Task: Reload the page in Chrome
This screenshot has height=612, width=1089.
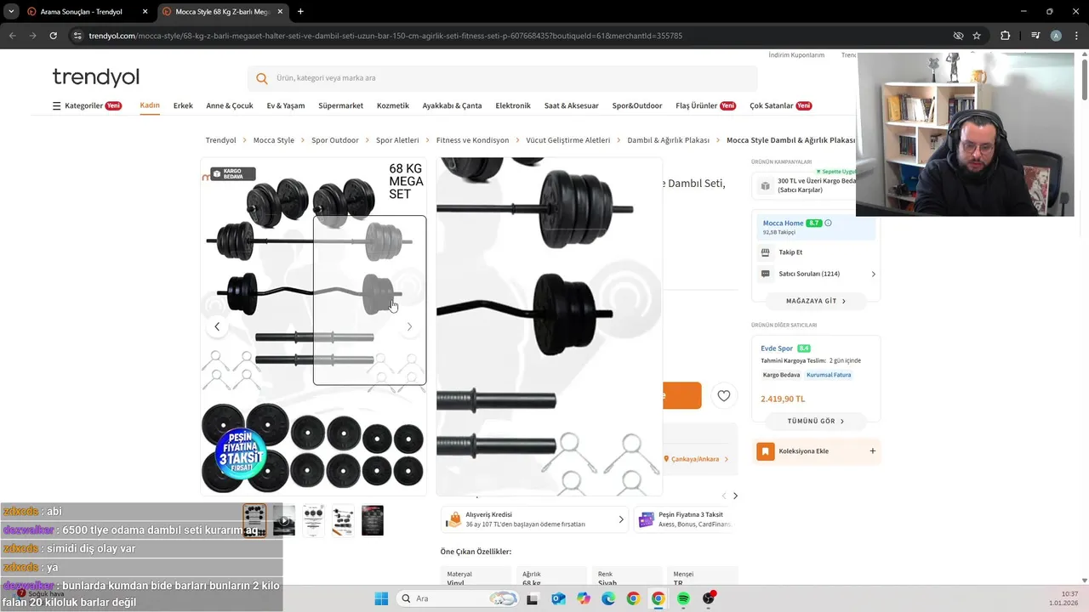Action: coord(53,36)
